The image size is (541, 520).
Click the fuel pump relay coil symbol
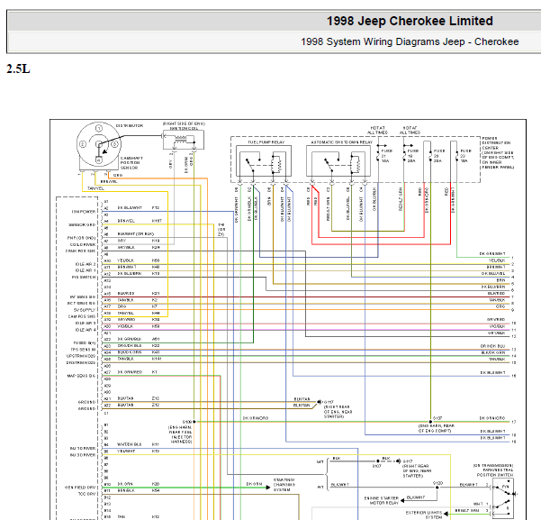point(276,164)
